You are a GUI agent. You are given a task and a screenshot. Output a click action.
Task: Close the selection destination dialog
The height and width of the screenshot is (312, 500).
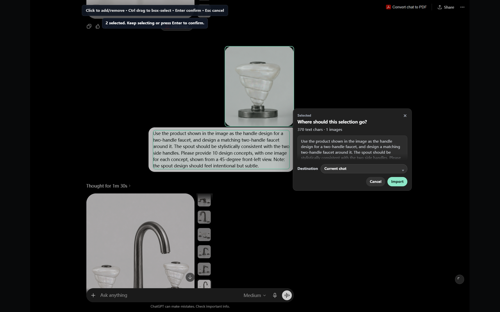point(405,115)
